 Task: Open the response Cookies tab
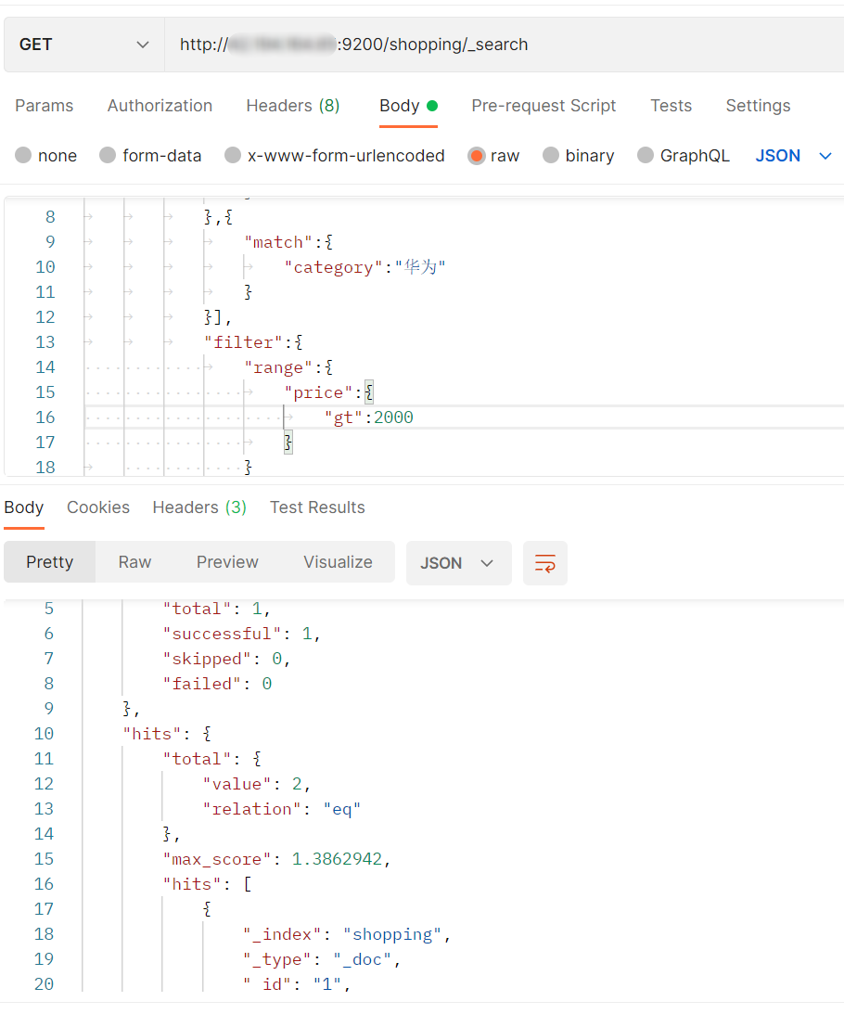tap(98, 507)
